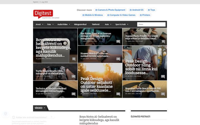Open the Technics AZ100 juhtmevabad kõrvaklapid article
This screenshot has height=125, width=200.
pos(51,90)
